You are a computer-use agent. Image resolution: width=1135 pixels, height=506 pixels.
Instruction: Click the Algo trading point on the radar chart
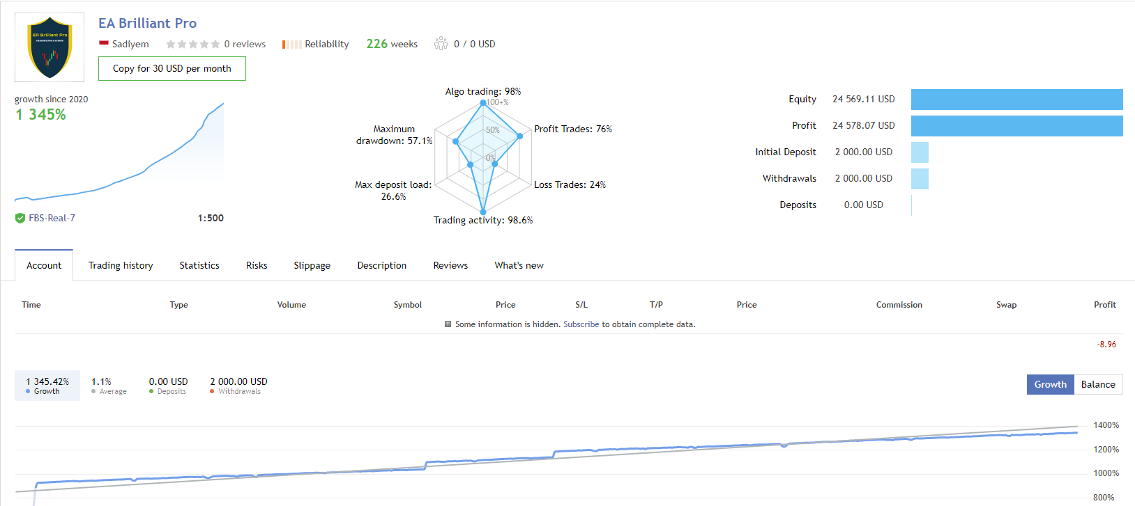tap(483, 103)
